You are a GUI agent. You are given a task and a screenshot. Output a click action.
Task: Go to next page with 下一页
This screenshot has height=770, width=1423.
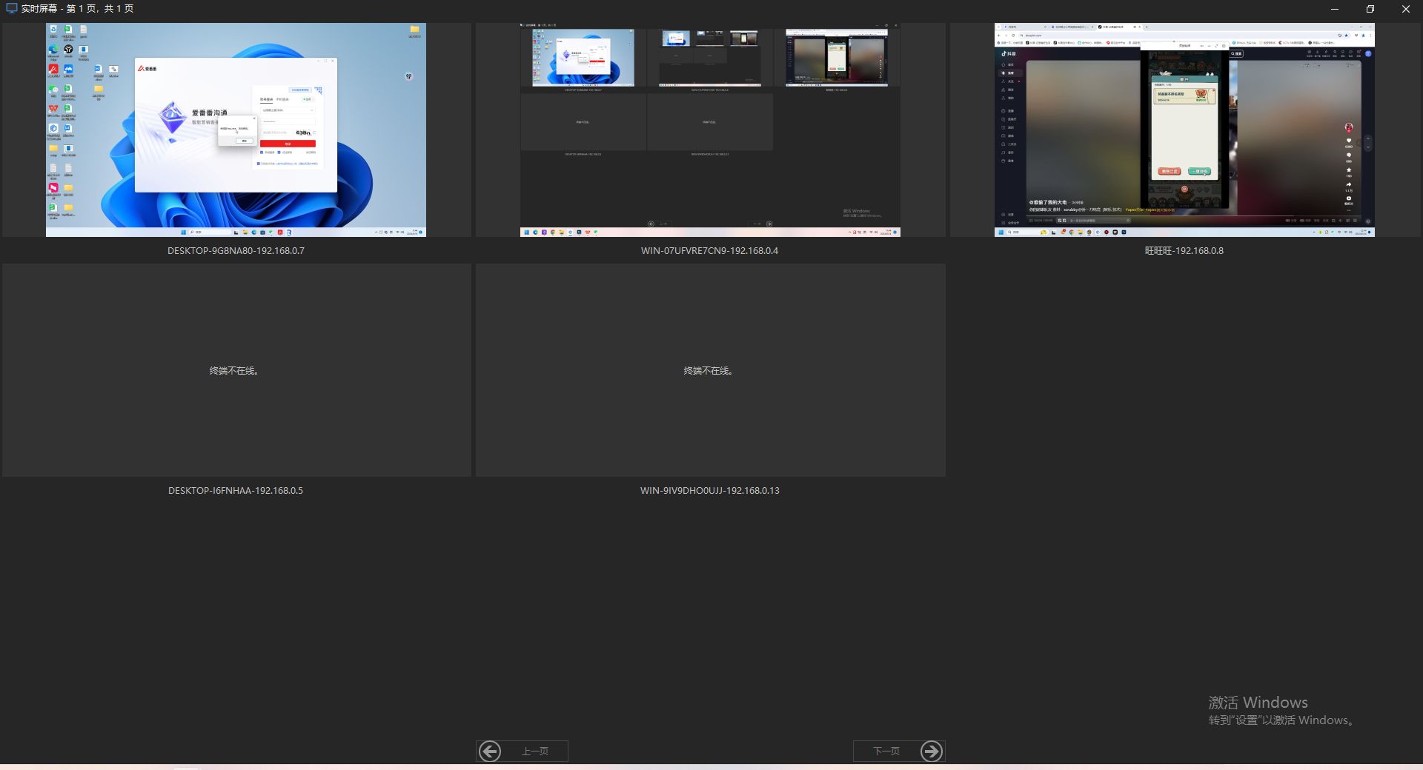click(899, 751)
